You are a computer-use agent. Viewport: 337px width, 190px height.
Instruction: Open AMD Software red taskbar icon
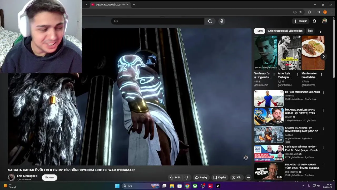coord(210,186)
